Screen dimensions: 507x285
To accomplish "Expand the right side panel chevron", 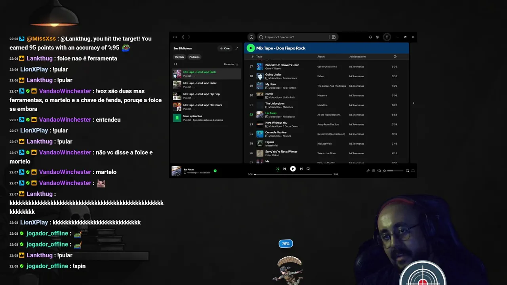I will [414, 103].
